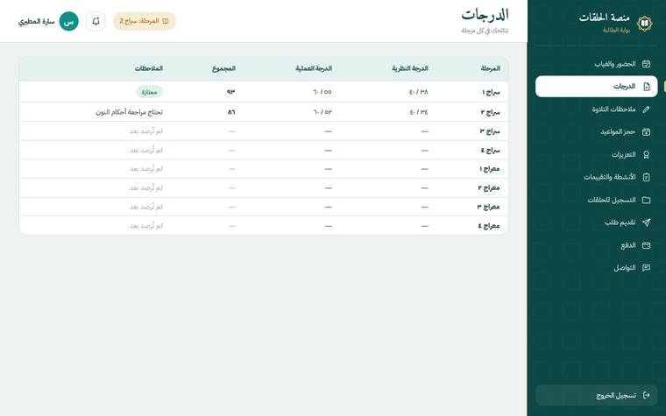Click the book icon in stage badge
Viewport: 666px width, 416px height.
166,21
